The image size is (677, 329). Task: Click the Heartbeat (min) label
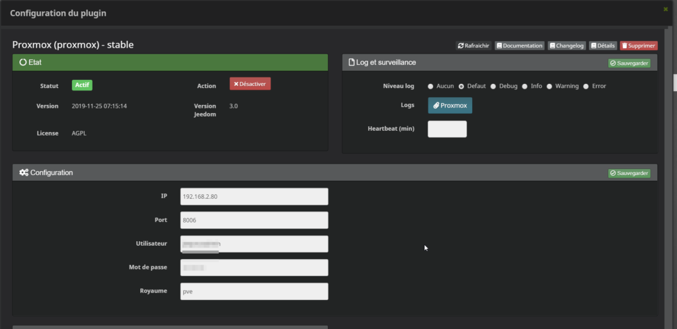(391, 129)
